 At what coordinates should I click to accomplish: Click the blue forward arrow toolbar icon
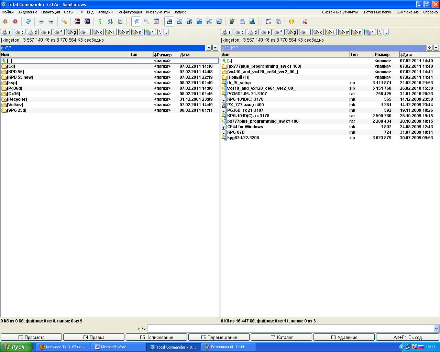pyautogui.click(x=51, y=21)
